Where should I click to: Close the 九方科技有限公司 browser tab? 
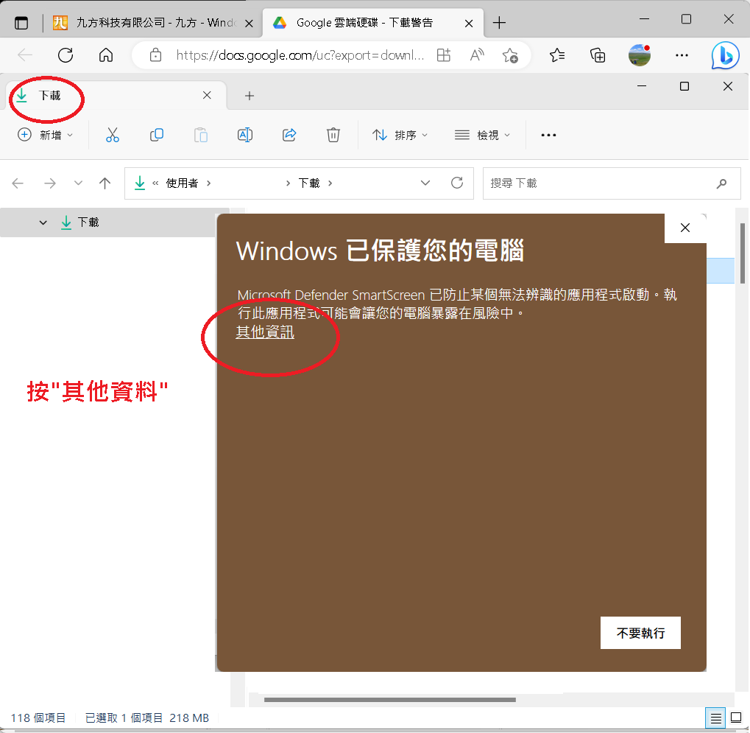[250, 23]
